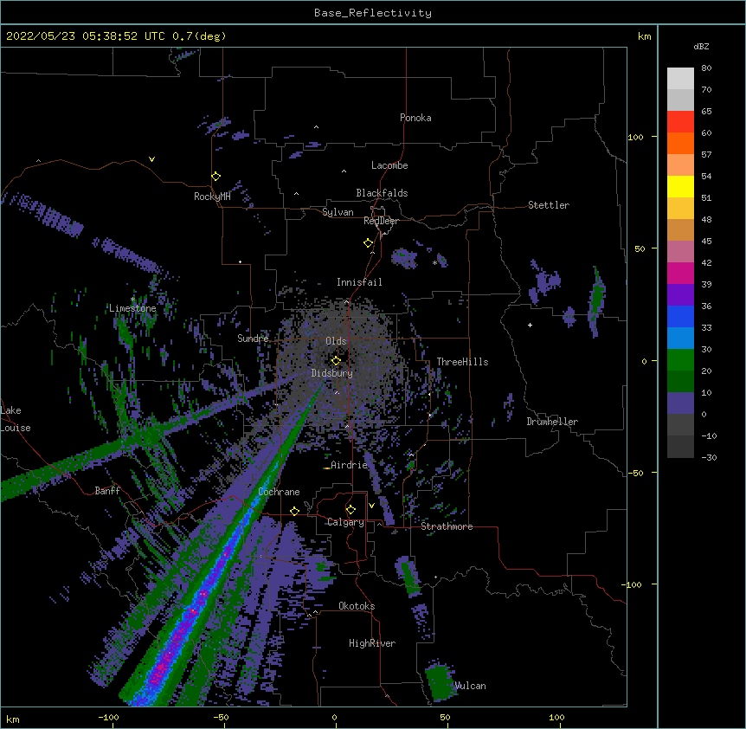746x729 pixels.
Task: Click the white asterisk above Limestone label
Action: pos(132,300)
